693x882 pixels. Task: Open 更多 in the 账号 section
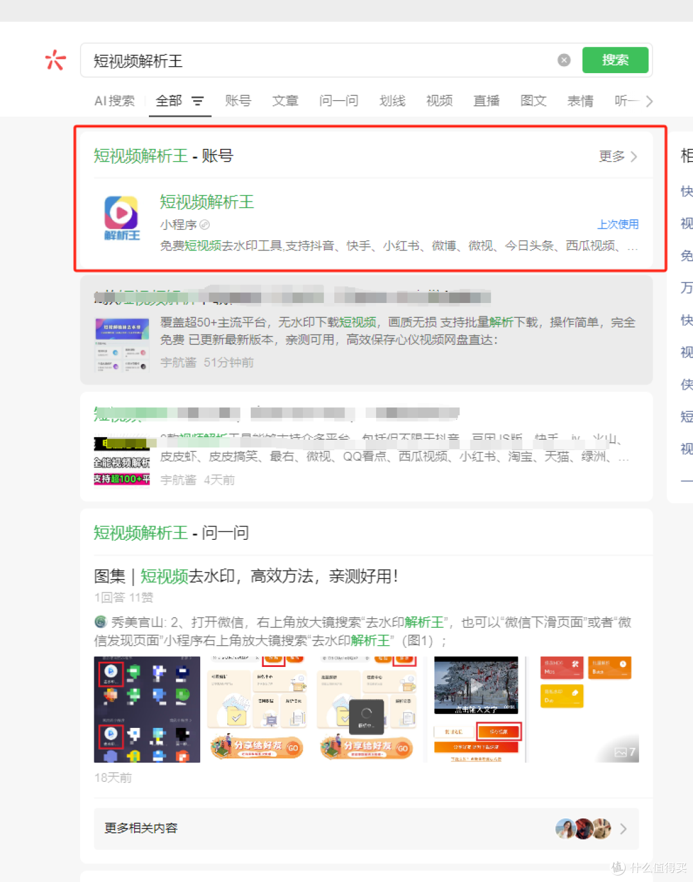pos(618,156)
